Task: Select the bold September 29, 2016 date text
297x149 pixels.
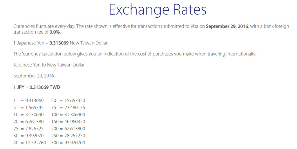Action: [227, 26]
